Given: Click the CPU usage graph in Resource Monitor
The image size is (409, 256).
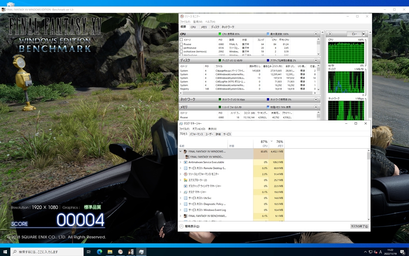Looking at the screenshot, I should [x=346, y=52].
